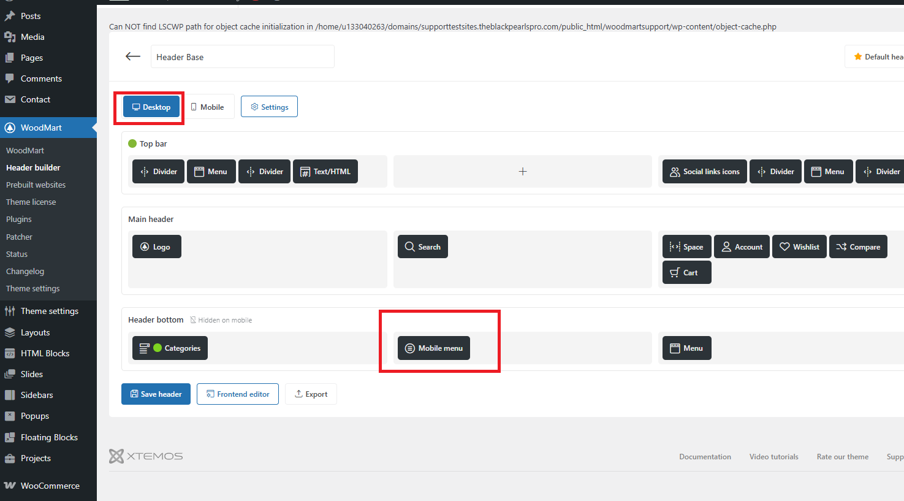Toggle the Top bar row green switch
Image resolution: width=904 pixels, height=501 pixels.
(x=132, y=143)
